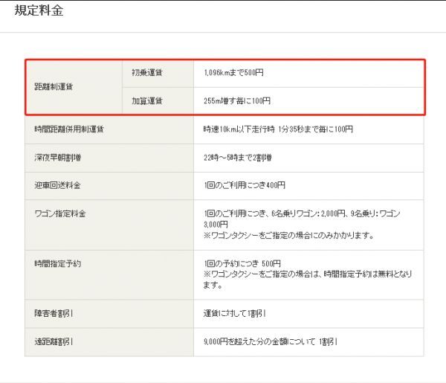Select the 距離制運賃 row header cell

[x=54, y=87]
